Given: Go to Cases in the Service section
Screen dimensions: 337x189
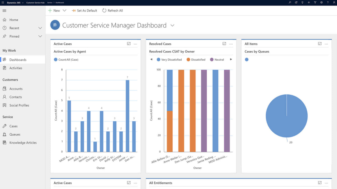Looking at the screenshot, I should point(13,126).
